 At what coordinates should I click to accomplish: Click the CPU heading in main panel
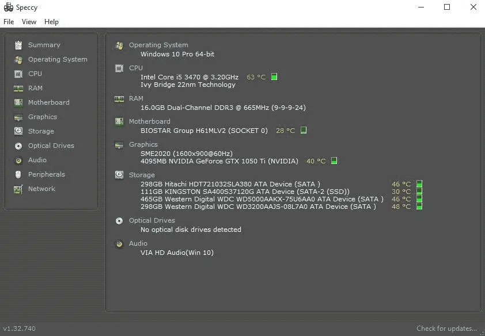pos(136,68)
